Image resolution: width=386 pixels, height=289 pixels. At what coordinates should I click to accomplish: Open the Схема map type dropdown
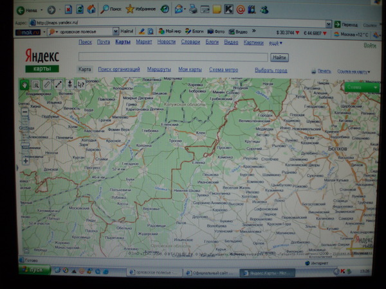click(362, 87)
